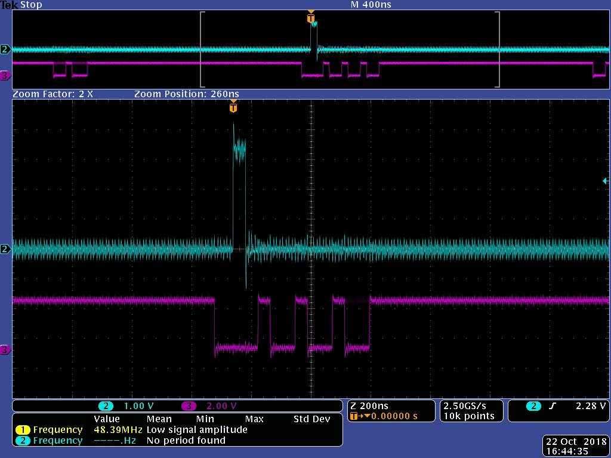
Task: Click the 1.00 V channel 2 scale value
Action: click(138, 406)
